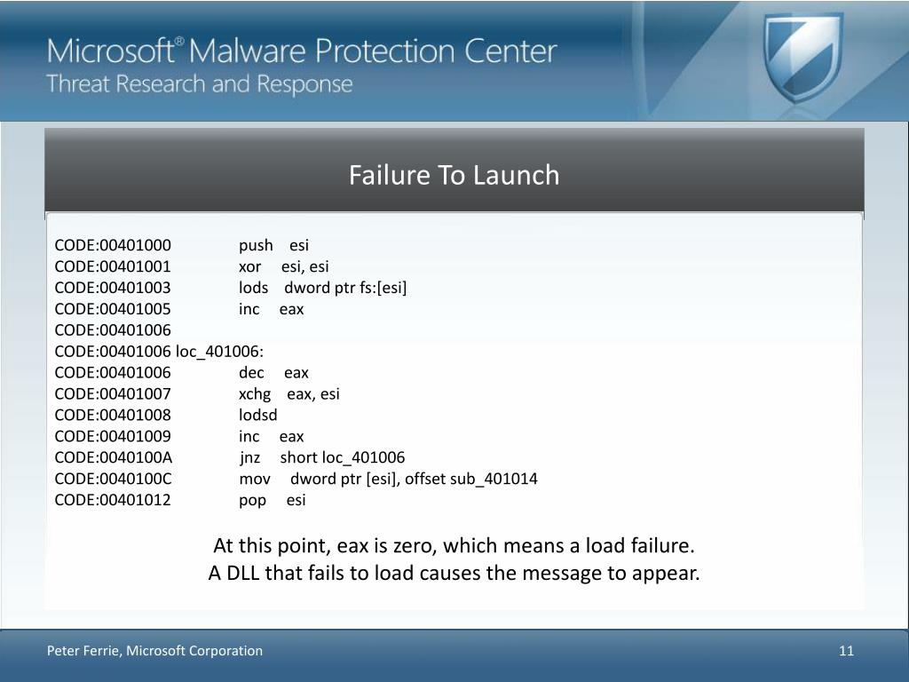Click the slide number 11
The height and width of the screenshot is (682, 909).
(846, 651)
